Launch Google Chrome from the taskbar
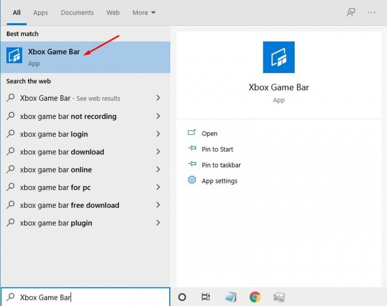 [x=255, y=297]
